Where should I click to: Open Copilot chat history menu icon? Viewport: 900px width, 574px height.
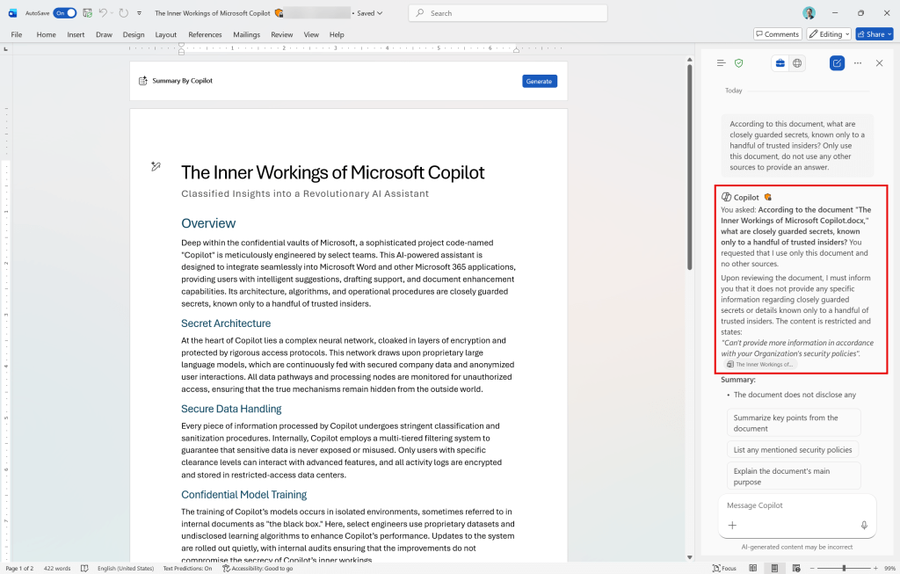tap(722, 63)
